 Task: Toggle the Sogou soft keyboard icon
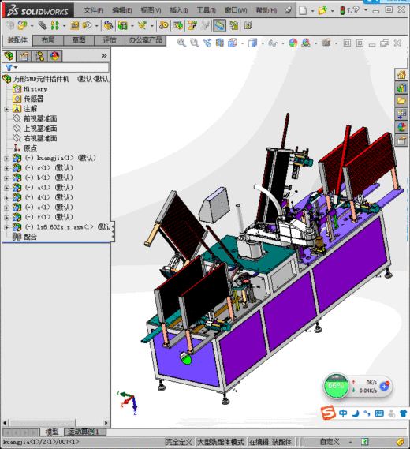click(x=378, y=413)
